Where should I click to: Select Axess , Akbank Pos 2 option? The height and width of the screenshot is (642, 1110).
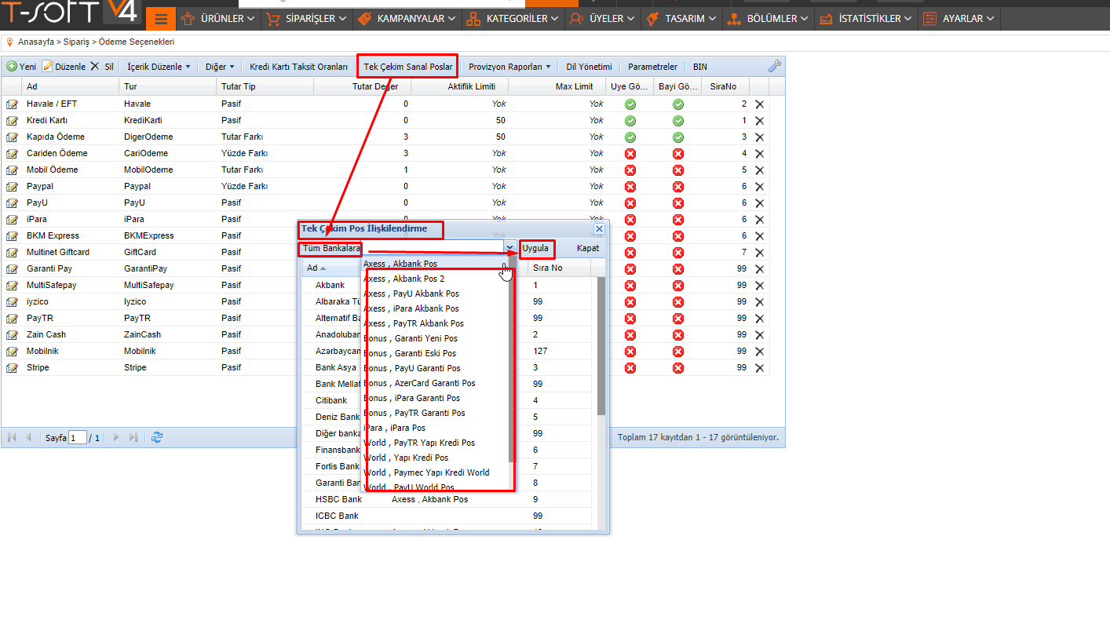coord(435,279)
